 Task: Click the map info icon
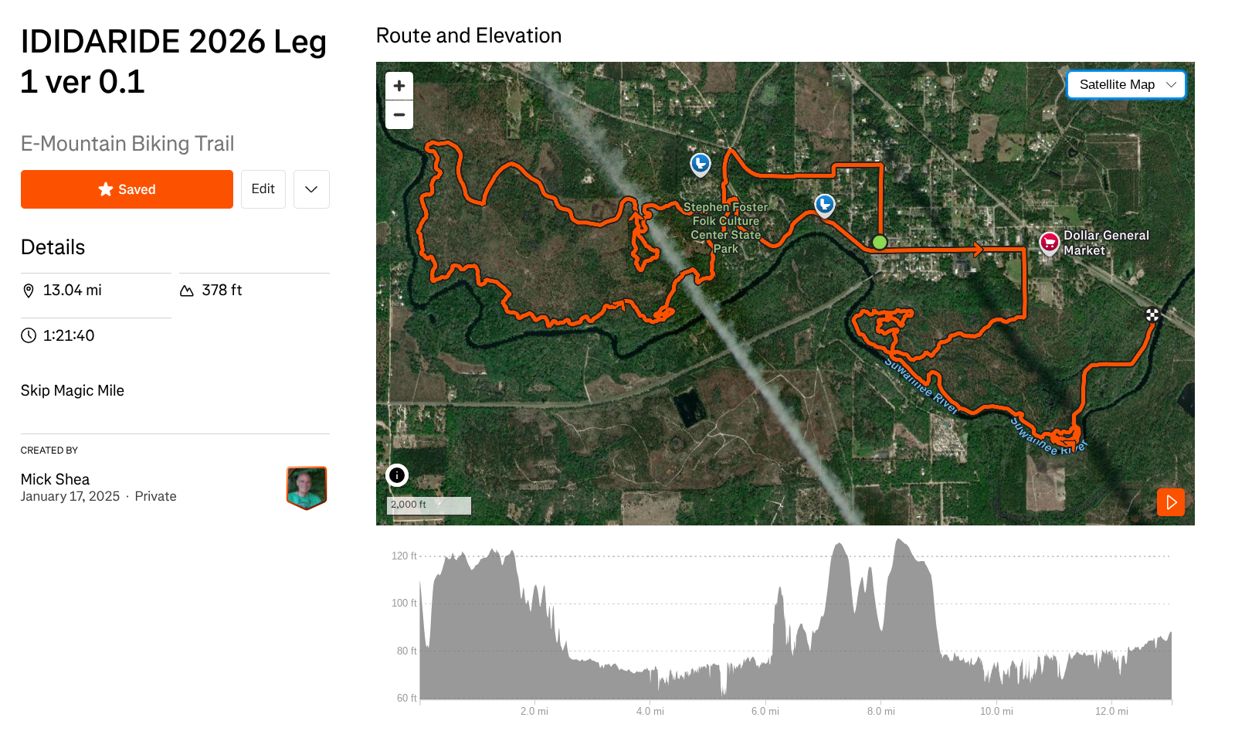[x=397, y=475]
